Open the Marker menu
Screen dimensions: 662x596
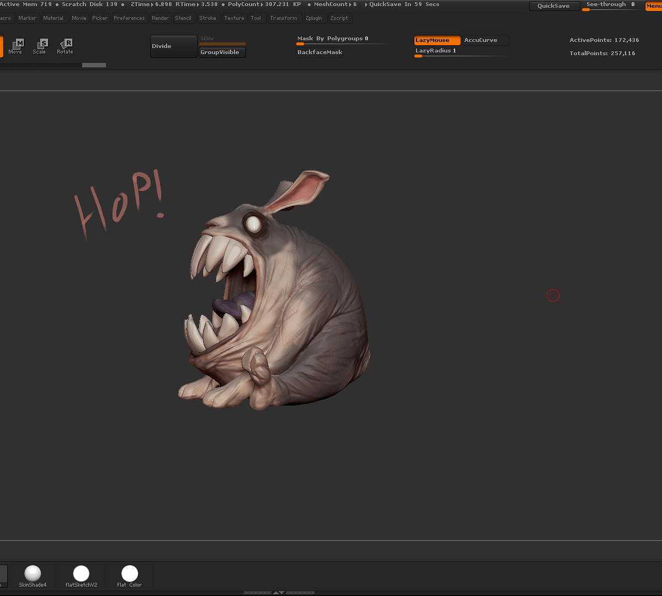[27, 18]
